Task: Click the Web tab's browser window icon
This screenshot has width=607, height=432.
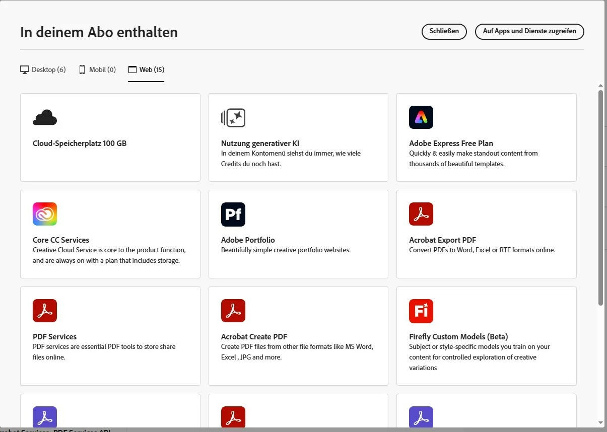Action: coord(132,69)
